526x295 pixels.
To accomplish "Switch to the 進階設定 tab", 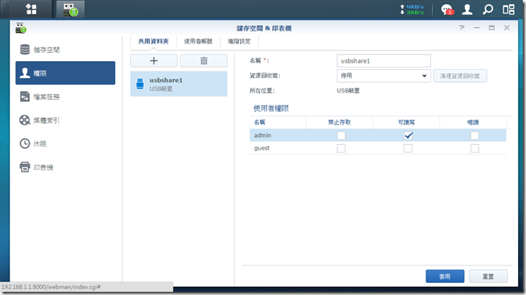I will click(x=239, y=41).
